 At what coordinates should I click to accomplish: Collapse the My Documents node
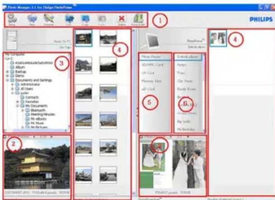18,106
